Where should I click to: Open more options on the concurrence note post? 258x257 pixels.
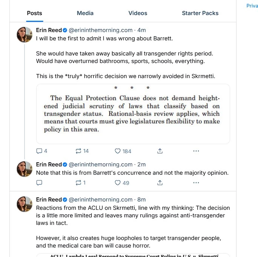pyautogui.click(x=196, y=183)
